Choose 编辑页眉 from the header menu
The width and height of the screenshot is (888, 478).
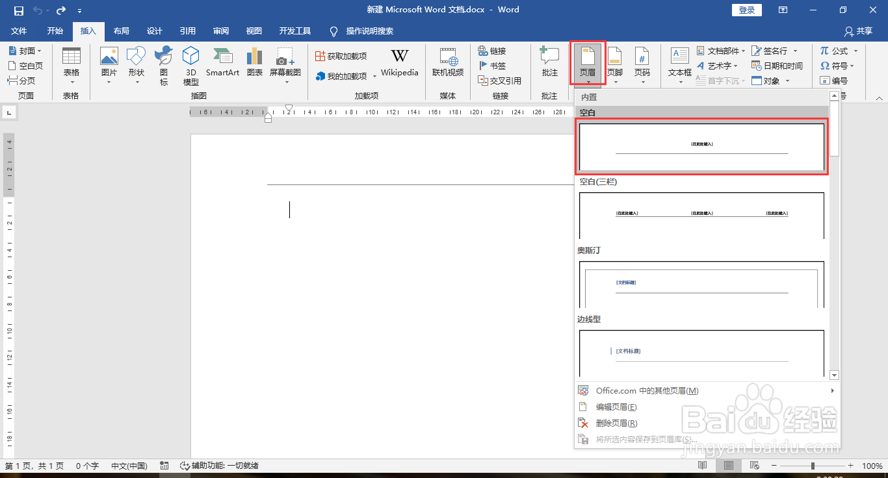pyautogui.click(x=618, y=407)
